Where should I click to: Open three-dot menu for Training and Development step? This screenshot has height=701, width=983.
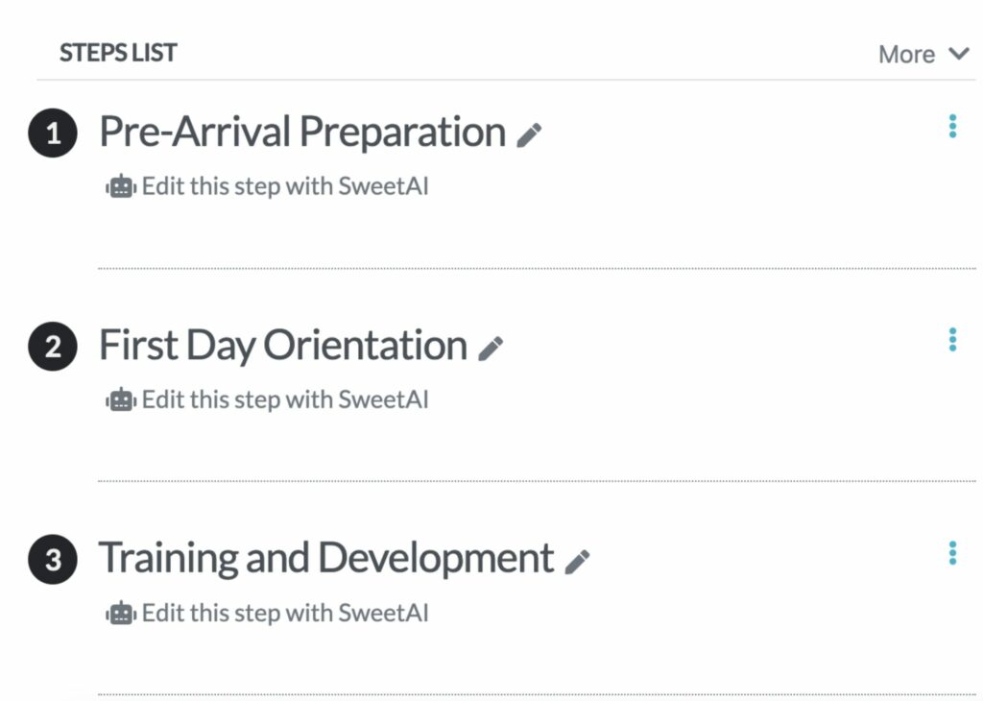[952, 553]
